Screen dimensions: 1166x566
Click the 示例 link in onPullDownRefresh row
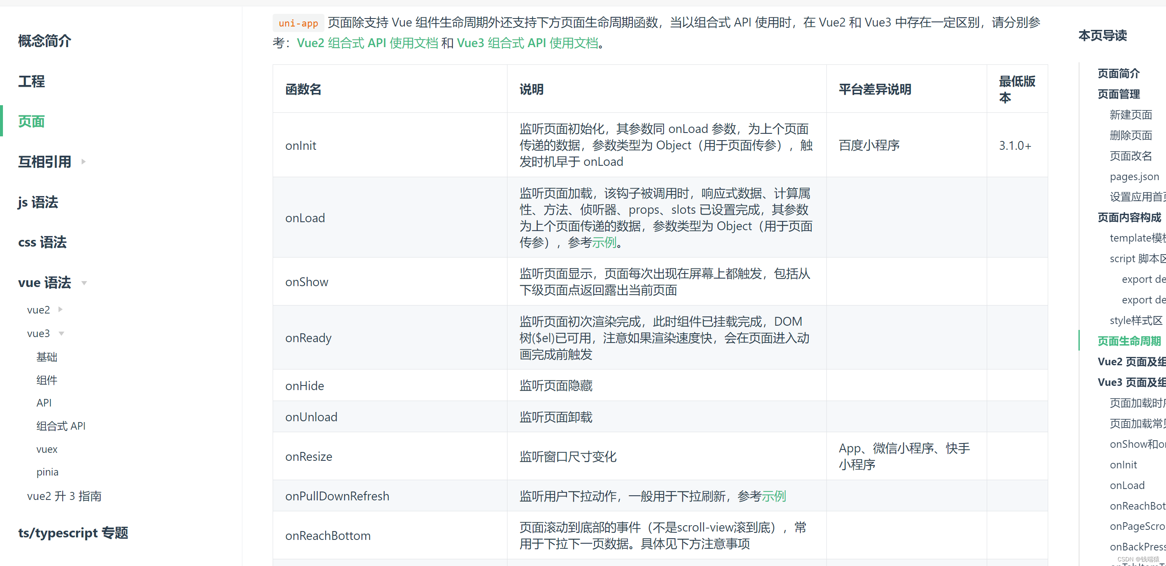click(x=773, y=496)
